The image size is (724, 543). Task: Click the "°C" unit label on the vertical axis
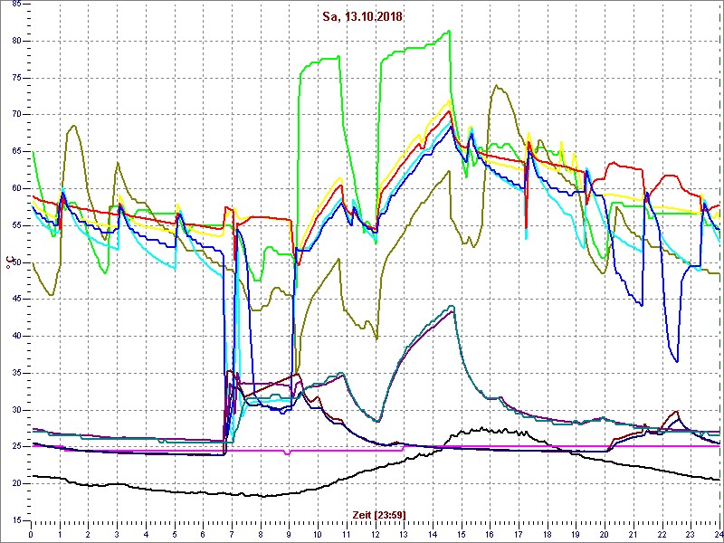(8, 263)
